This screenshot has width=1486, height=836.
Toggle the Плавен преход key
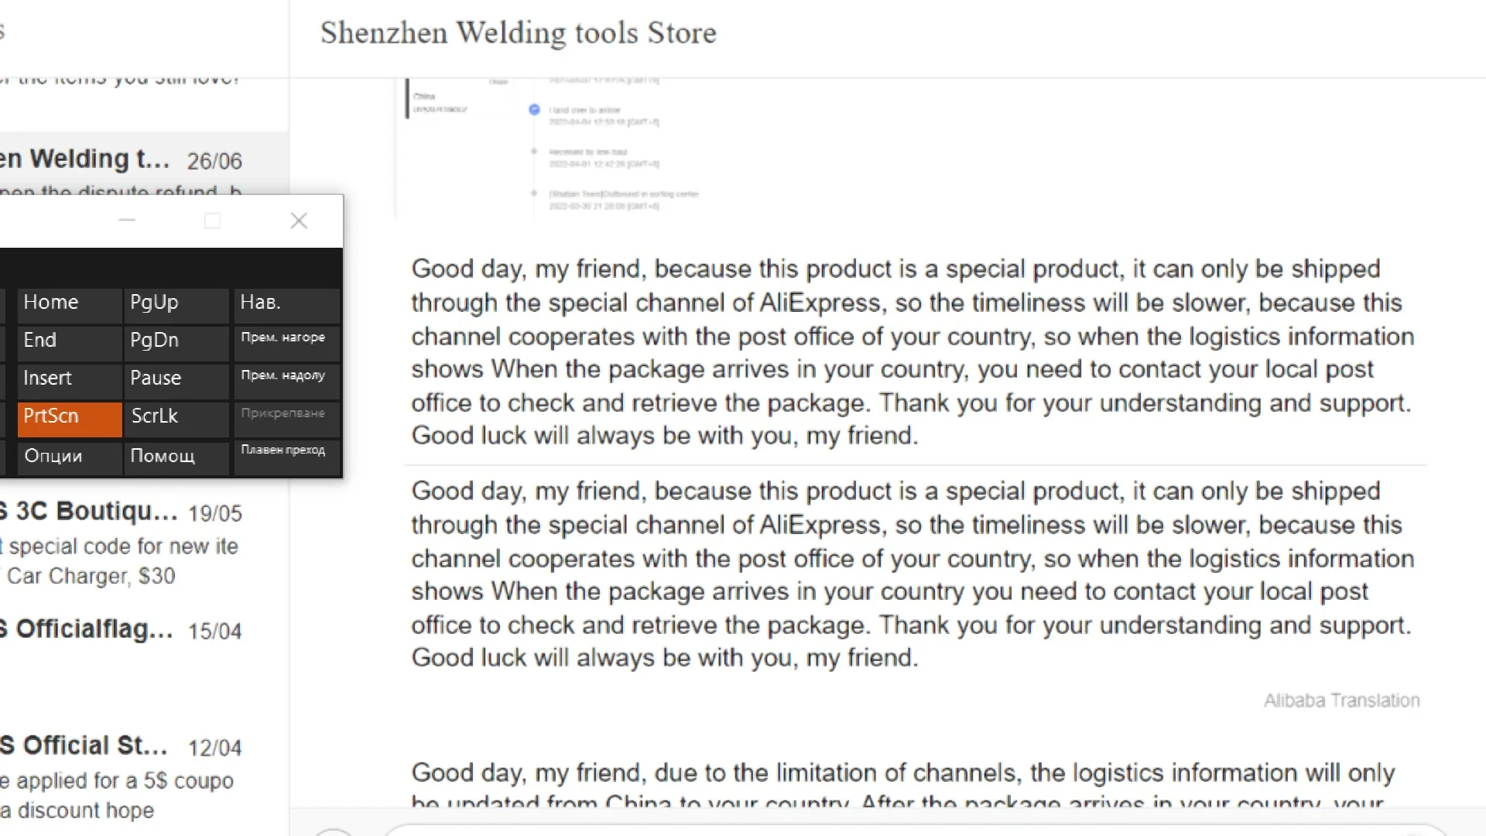click(x=286, y=456)
